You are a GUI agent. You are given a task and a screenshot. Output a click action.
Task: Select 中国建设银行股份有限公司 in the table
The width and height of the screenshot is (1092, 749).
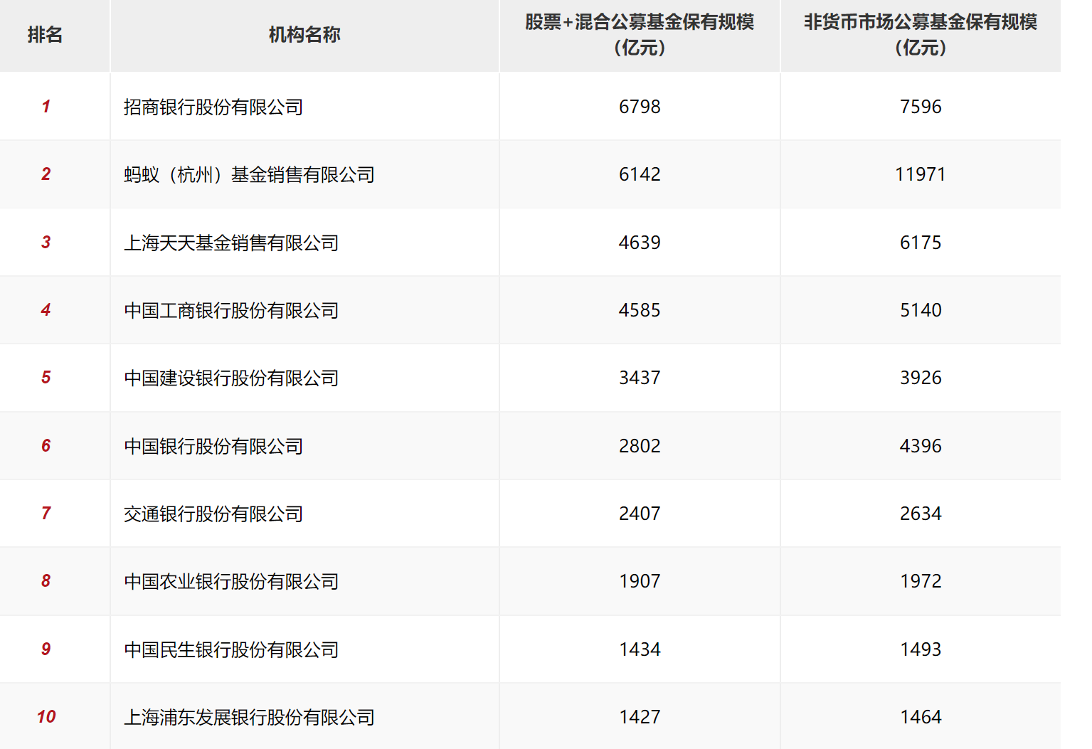231,378
